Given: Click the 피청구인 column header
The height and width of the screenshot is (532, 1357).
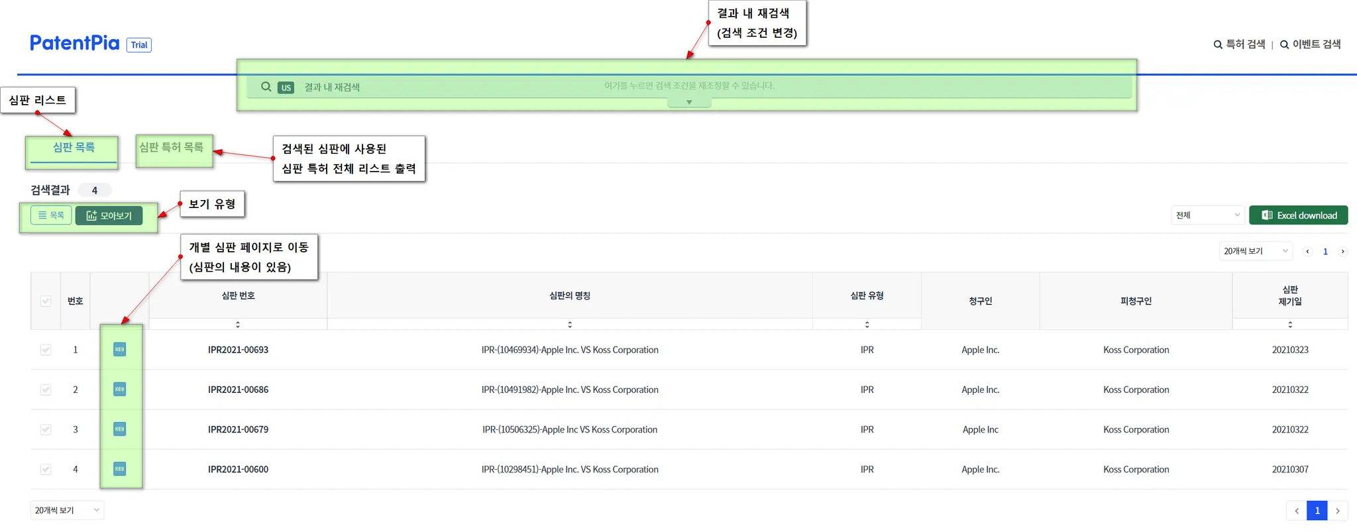Looking at the screenshot, I should [1136, 301].
